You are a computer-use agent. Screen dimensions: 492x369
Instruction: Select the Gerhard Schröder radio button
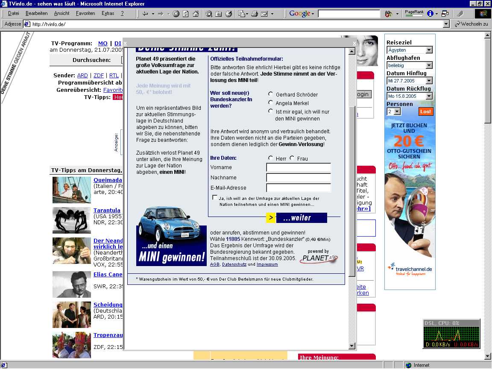pyautogui.click(x=270, y=94)
